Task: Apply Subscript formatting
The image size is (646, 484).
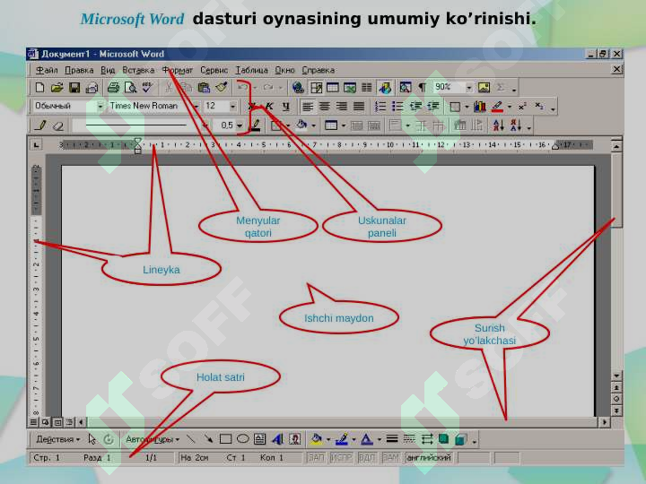Action: coord(539,107)
